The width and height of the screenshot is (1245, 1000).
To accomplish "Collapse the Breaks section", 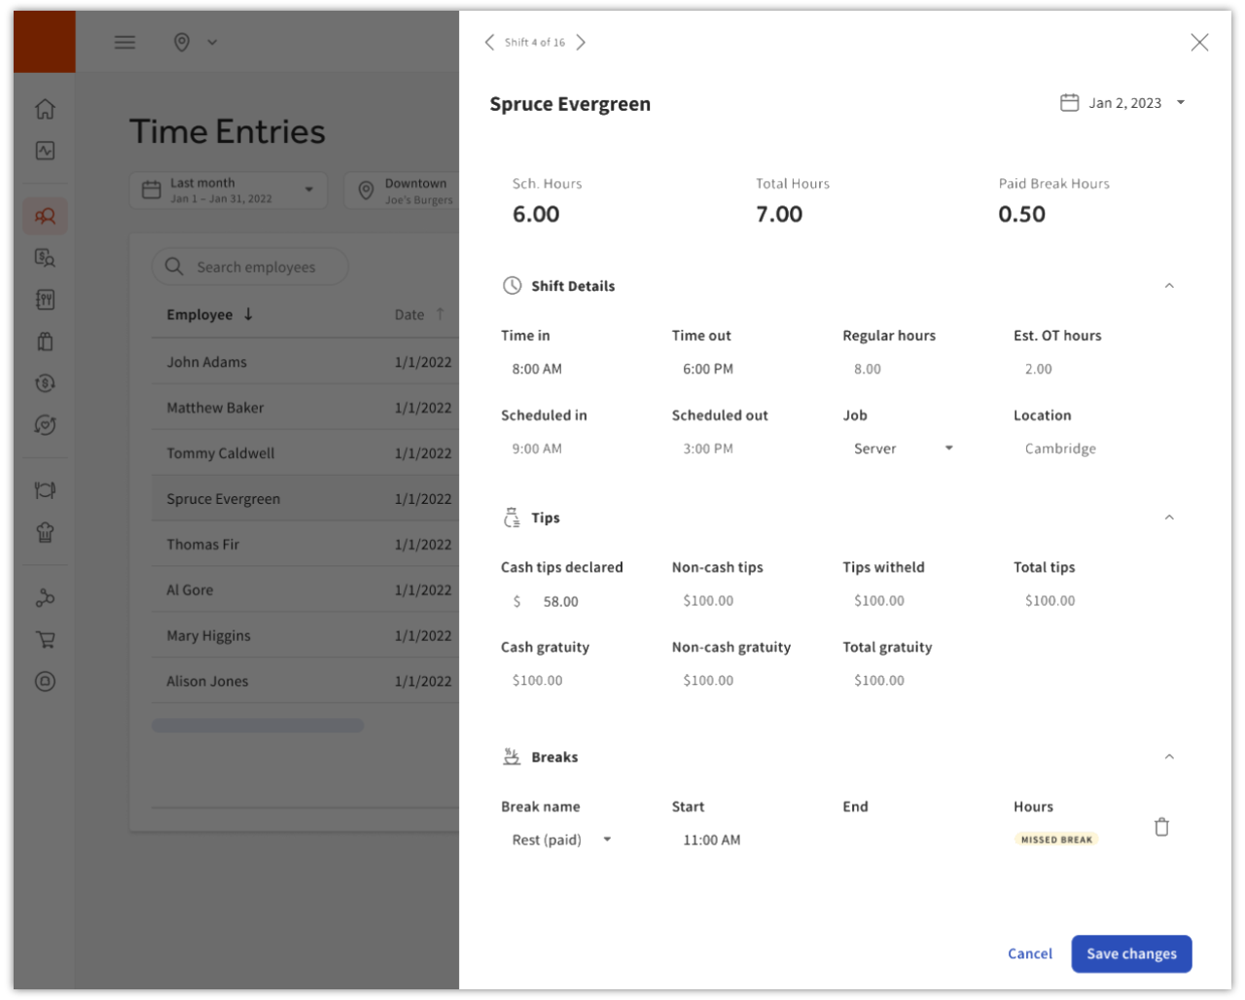I will [1169, 757].
